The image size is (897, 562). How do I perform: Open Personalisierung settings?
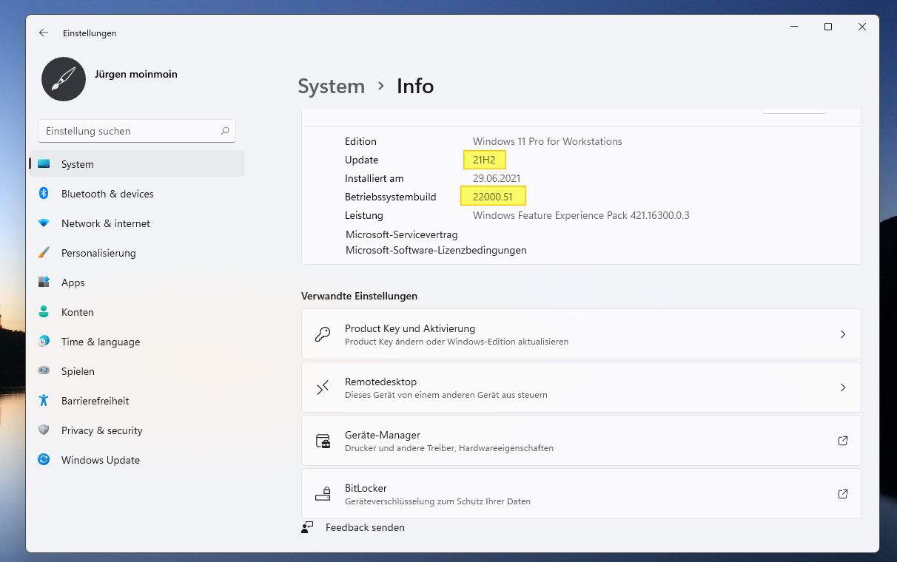pos(137,253)
